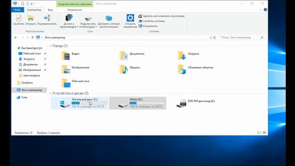
Task: Select the Рабочий стол folder in Папки
Action: point(75,83)
